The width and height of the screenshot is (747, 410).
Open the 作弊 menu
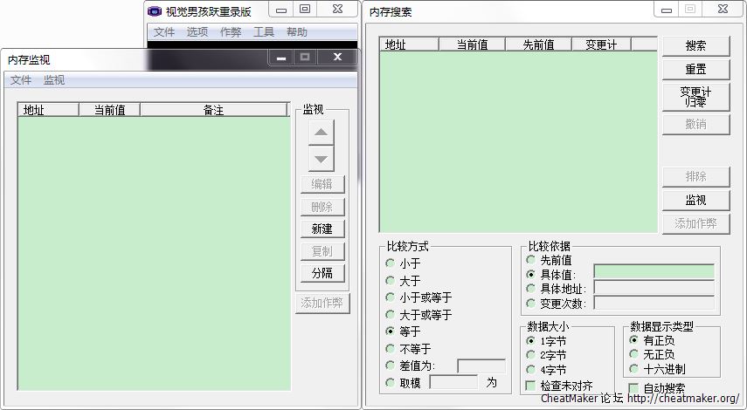(x=231, y=32)
